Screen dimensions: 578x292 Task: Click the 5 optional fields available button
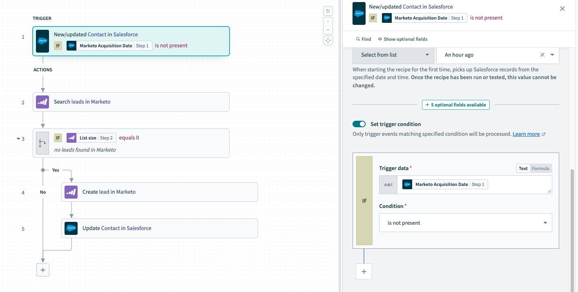tap(455, 105)
